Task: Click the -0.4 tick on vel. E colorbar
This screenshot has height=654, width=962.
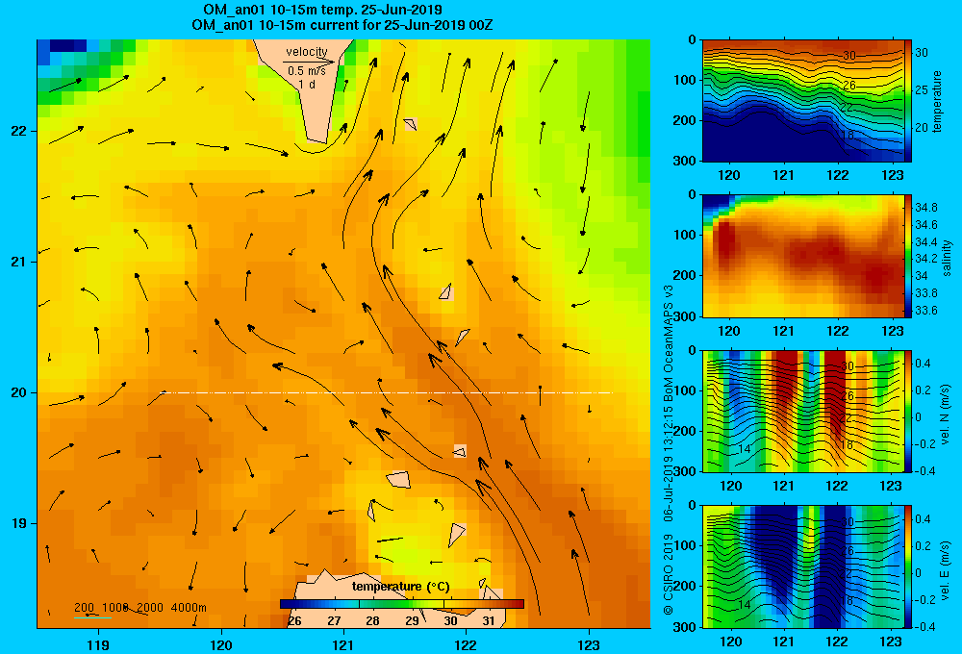Action: [x=924, y=626]
